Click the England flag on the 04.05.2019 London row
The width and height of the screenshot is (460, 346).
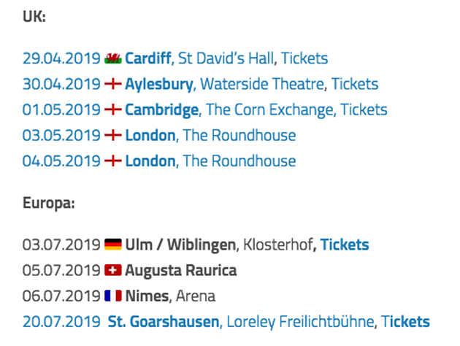tap(113, 161)
